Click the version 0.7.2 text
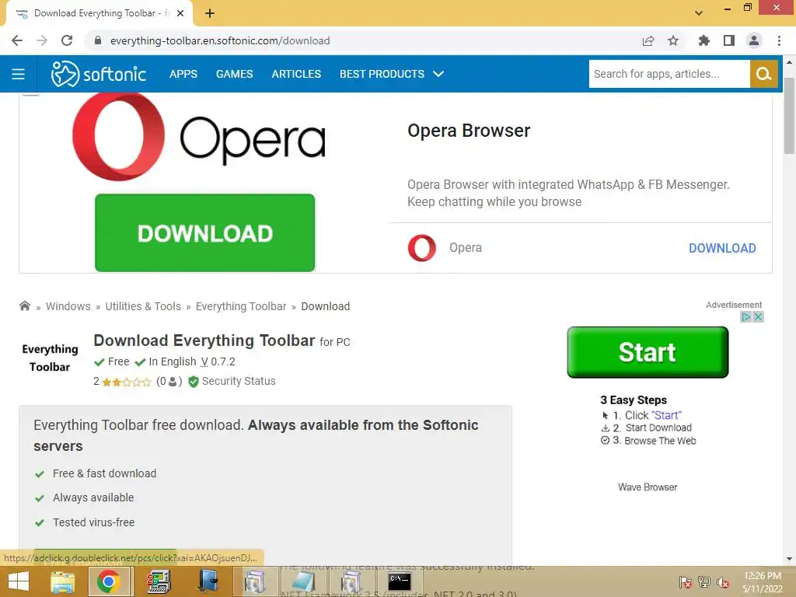Screen dimensions: 796x597 coord(218,362)
